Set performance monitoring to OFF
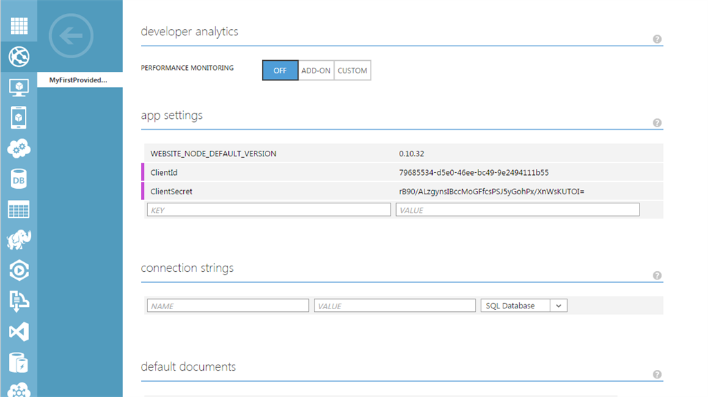The width and height of the screenshot is (708, 397). [x=280, y=71]
